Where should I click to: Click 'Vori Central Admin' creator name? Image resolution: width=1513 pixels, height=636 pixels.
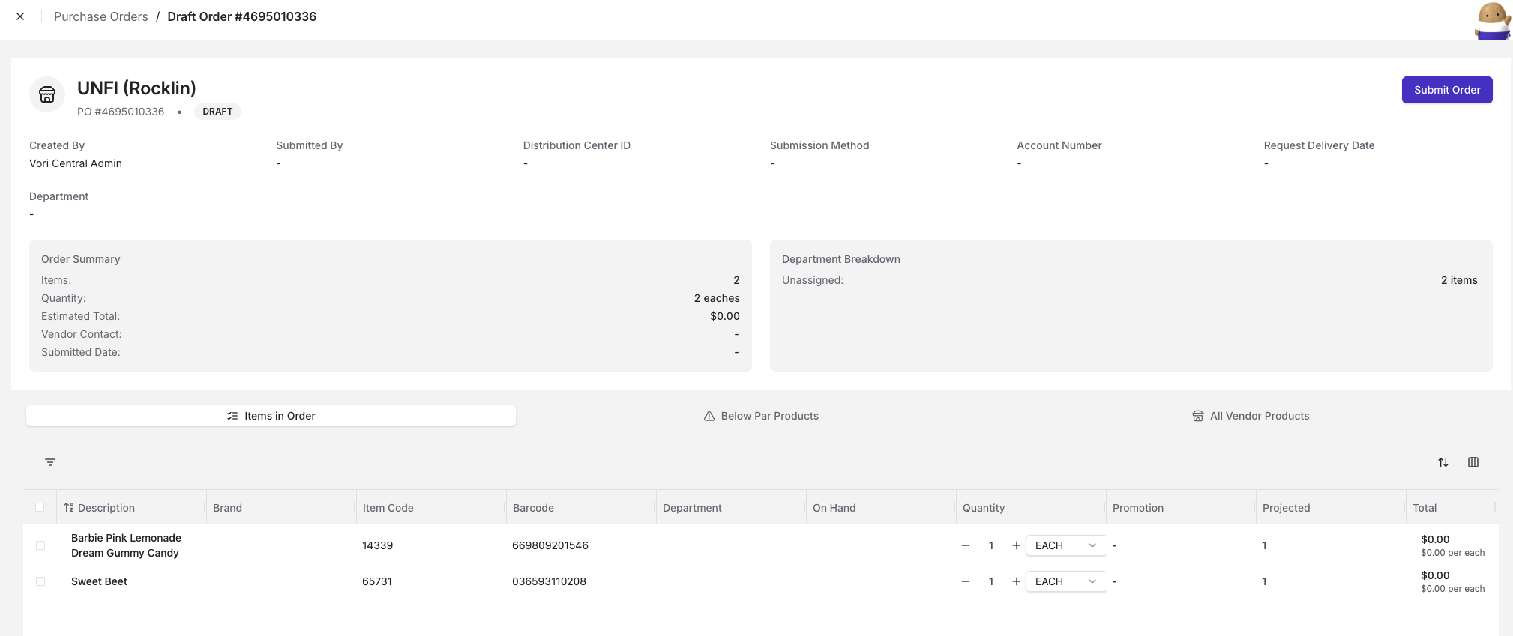click(76, 163)
